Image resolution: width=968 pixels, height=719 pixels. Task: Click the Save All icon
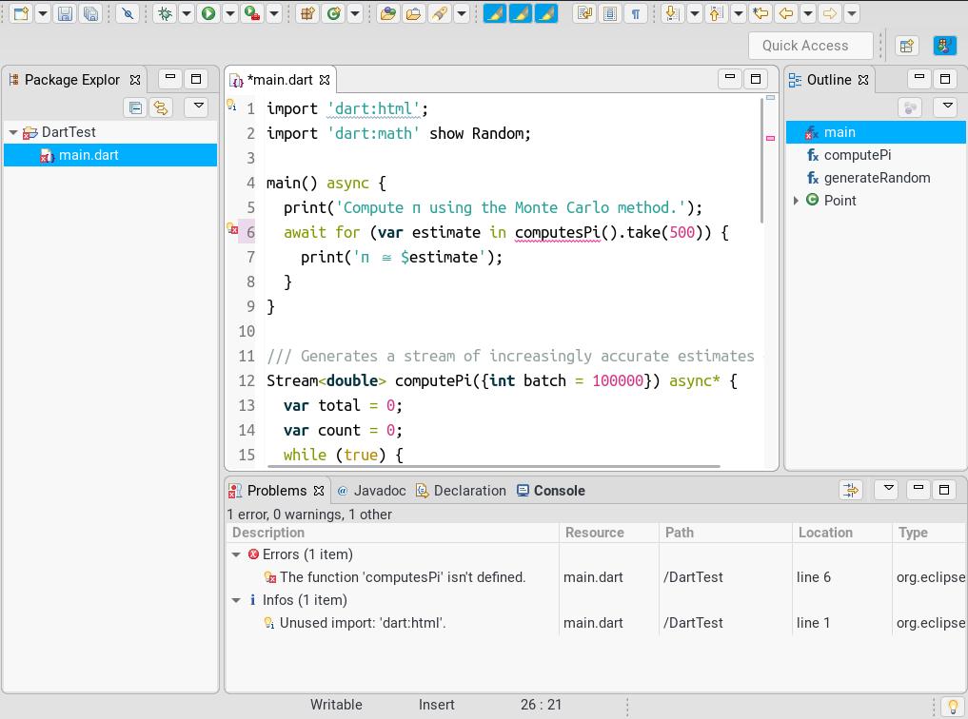coord(90,13)
